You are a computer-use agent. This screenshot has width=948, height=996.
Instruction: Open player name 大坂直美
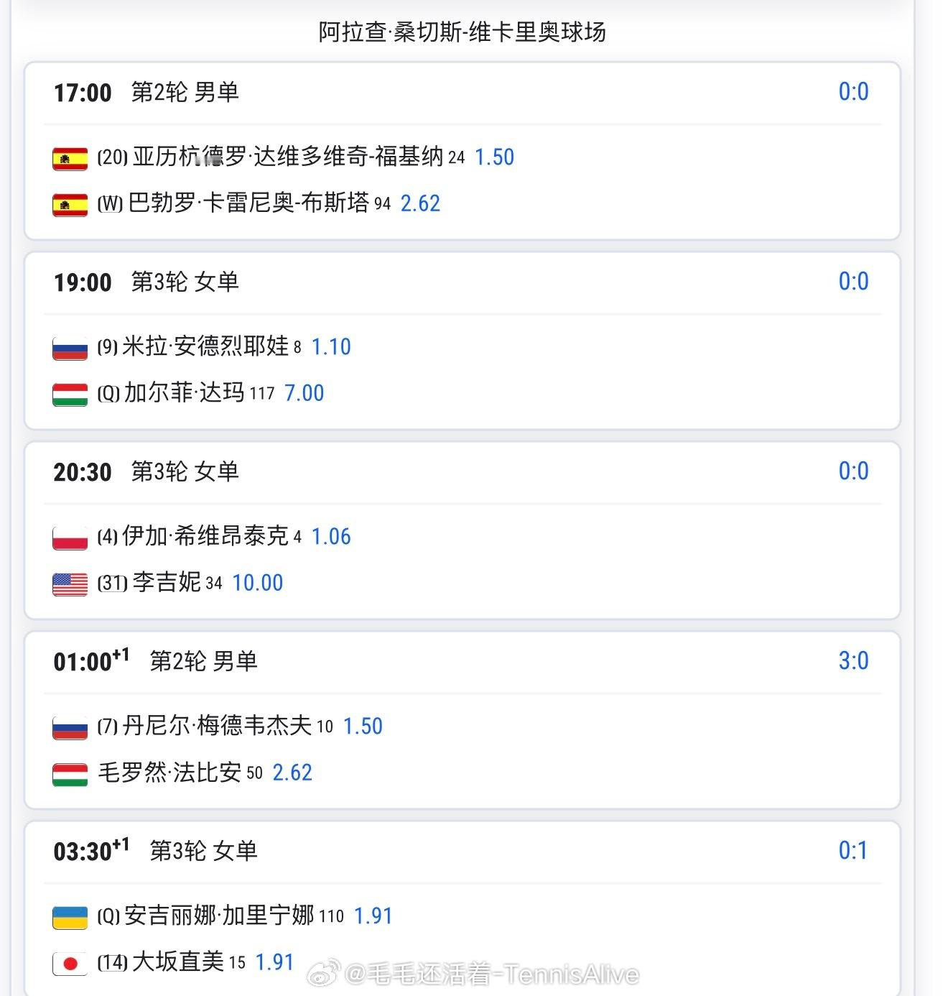point(178,962)
